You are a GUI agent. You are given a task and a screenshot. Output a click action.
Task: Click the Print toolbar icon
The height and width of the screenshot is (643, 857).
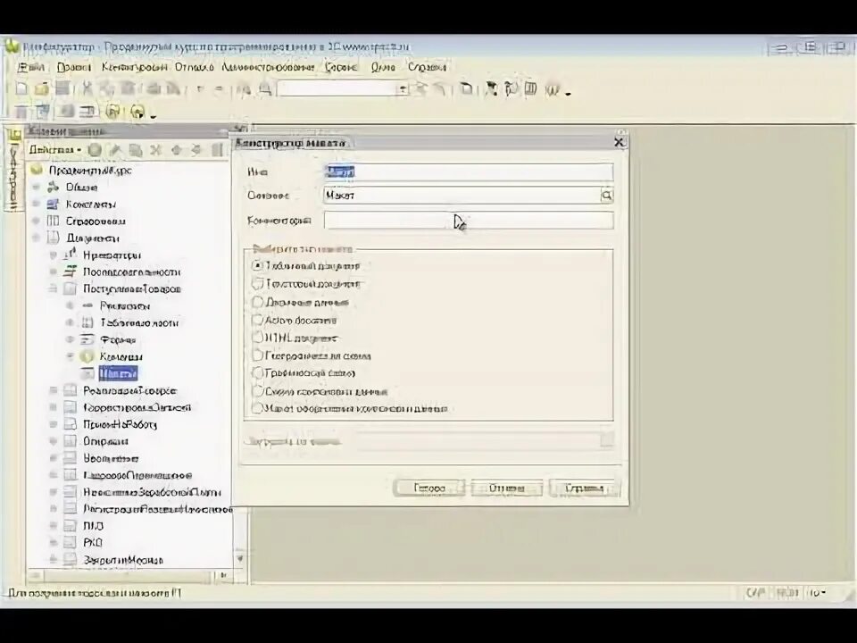coord(154,88)
